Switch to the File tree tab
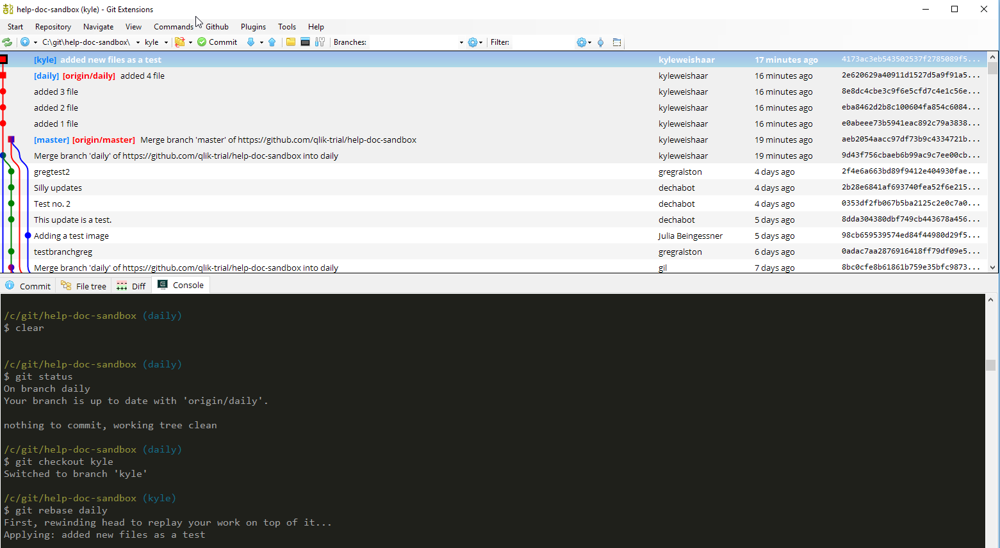1000x548 pixels. [x=84, y=286]
